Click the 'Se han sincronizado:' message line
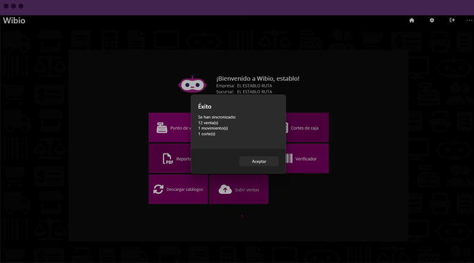 (216, 117)
